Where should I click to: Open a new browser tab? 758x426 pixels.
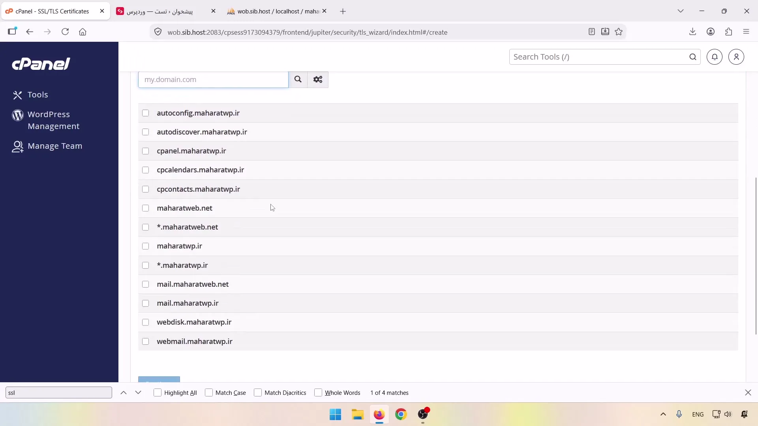tap(343, 11)
